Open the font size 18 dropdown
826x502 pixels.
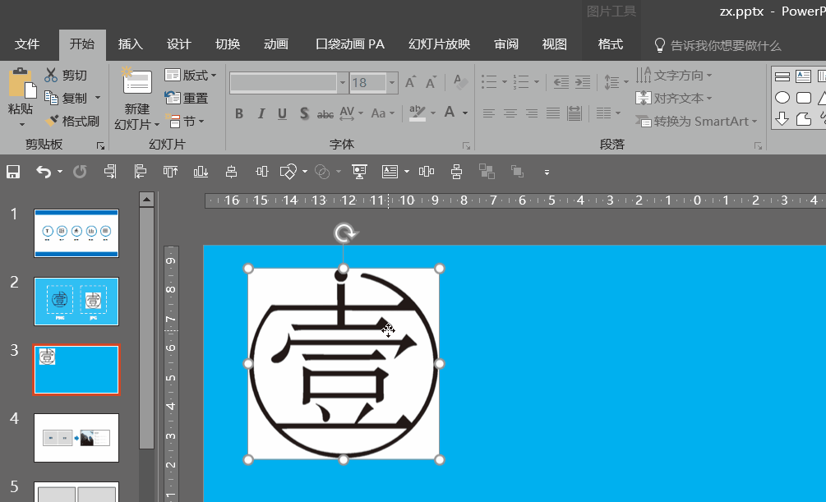click(x=391, y=83)
